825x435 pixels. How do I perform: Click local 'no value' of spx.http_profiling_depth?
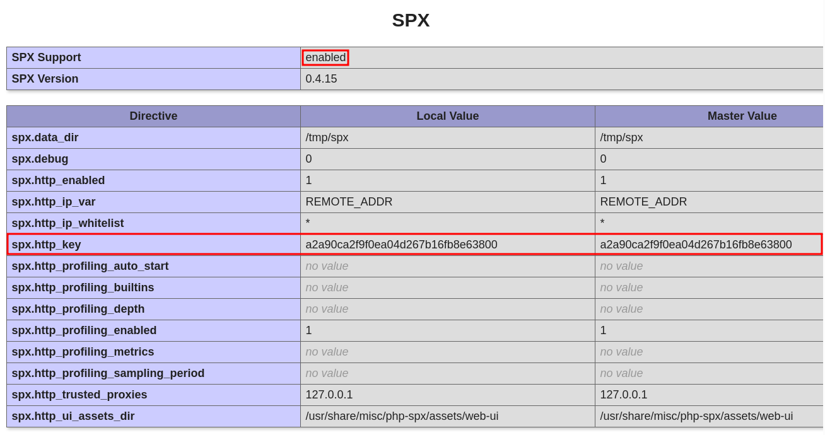tap(327, 309)
